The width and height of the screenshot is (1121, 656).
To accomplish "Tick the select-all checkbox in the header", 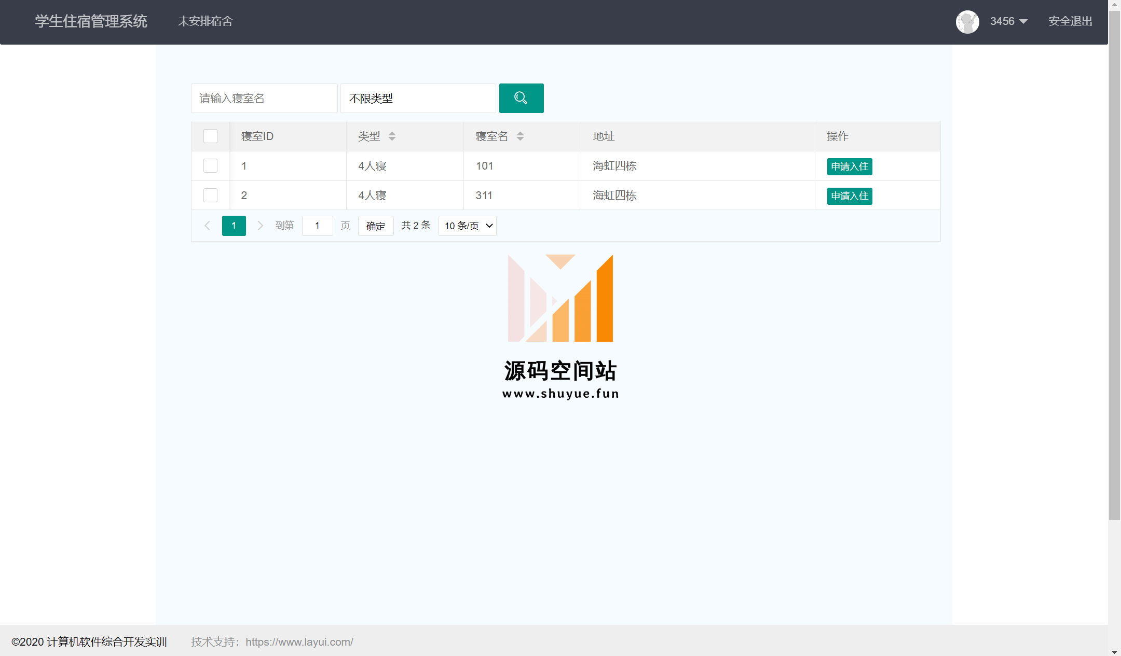I will (x=210, y=136).
